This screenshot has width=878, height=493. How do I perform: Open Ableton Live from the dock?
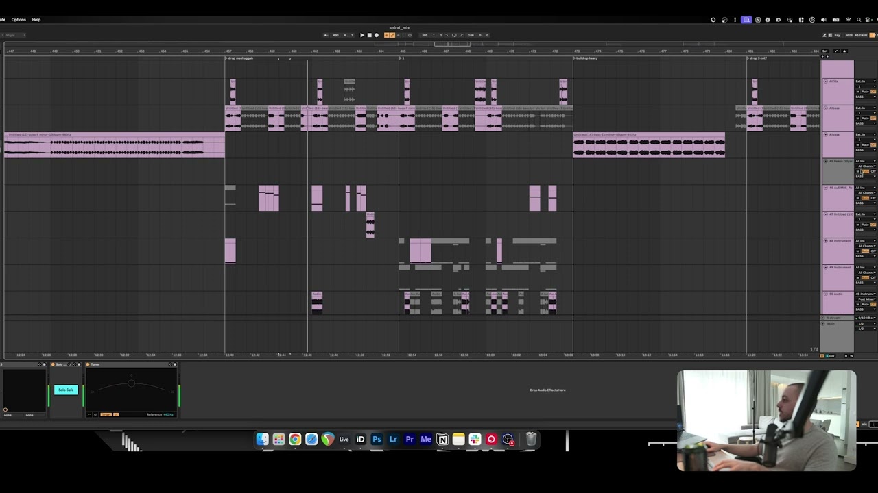click(344, 440)
